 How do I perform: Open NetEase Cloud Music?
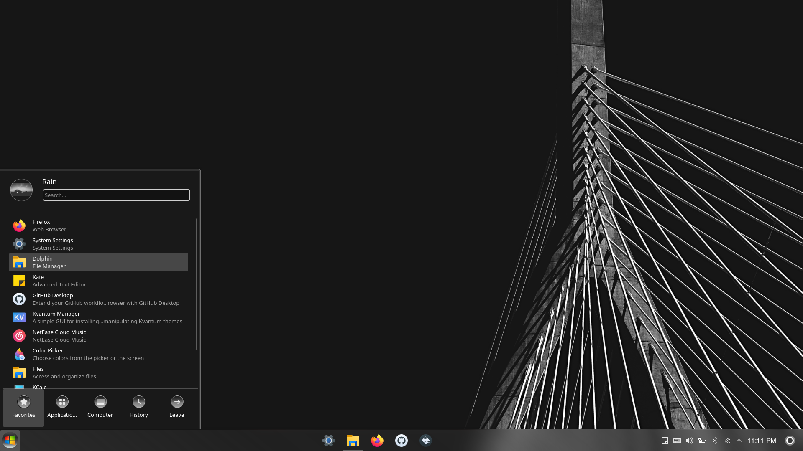click(99, 336)
